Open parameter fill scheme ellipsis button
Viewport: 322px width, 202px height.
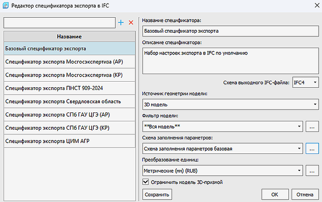[312, 148]
